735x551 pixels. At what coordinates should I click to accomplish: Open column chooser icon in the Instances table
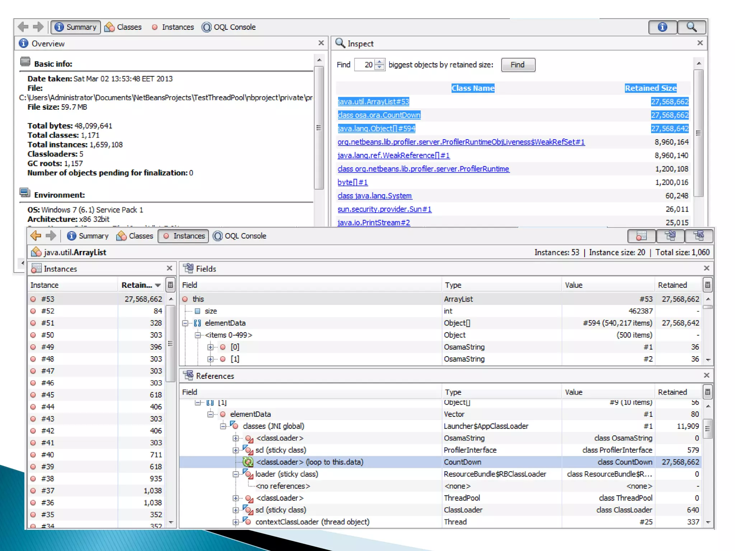(x=170, y=285)
